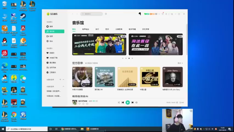Select the second carousel dot

tap(126, 58)
